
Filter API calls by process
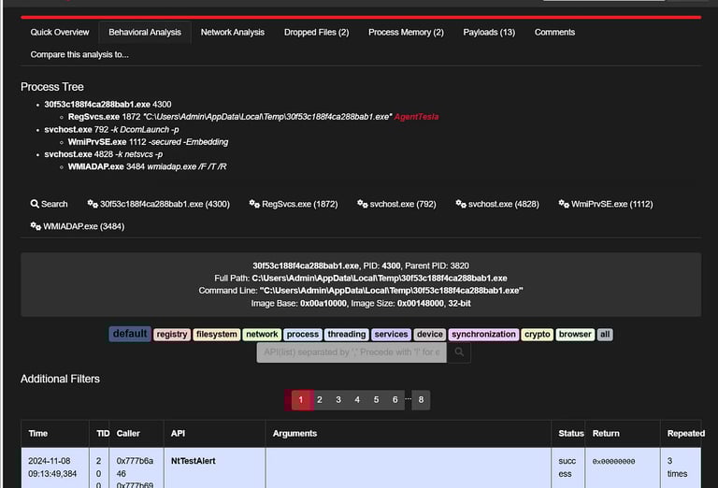click(303, 335)
